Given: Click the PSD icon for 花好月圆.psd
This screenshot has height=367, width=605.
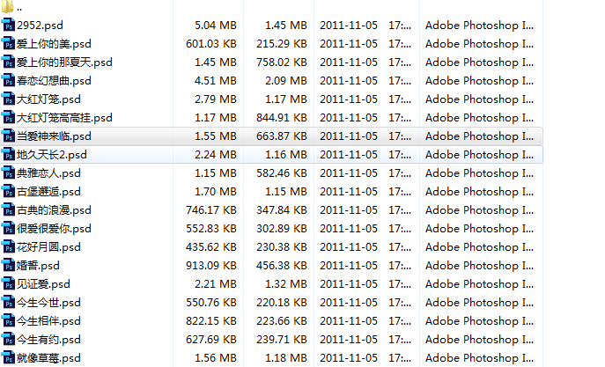Looking at the screenshot, I should point(9,247).
